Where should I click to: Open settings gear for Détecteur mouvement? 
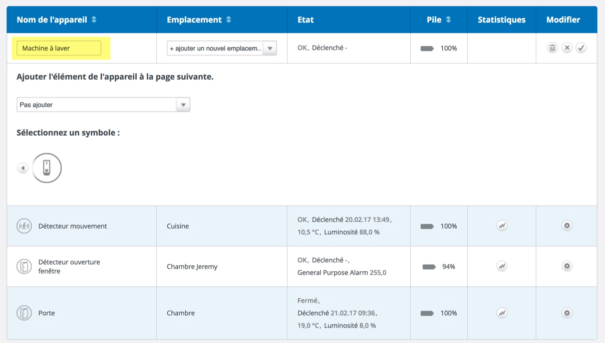(566, 226)
